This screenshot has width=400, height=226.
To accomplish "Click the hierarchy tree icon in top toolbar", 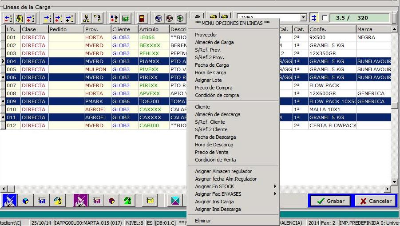I will pyautogui.click(x=87, y=19).
